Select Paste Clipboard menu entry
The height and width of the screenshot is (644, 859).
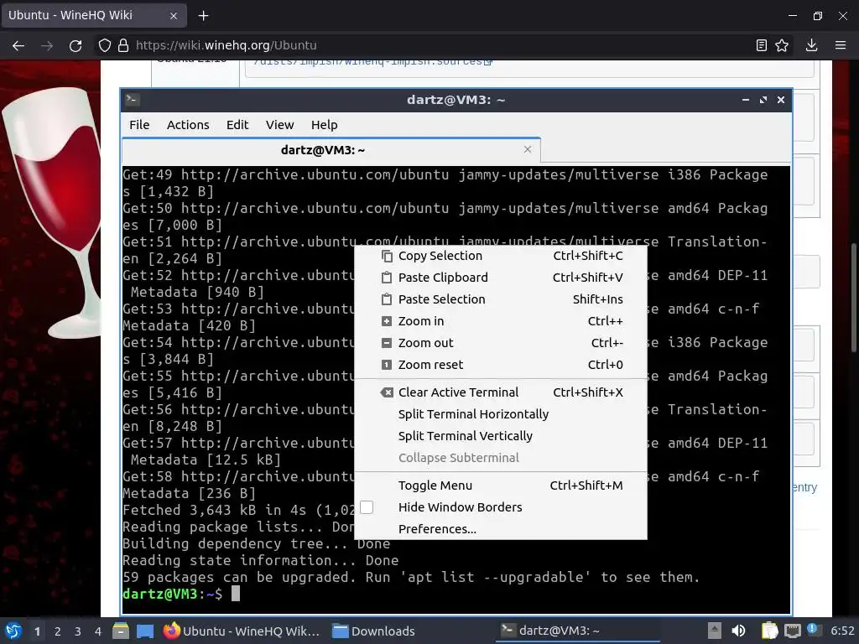[x=501, y=278]
